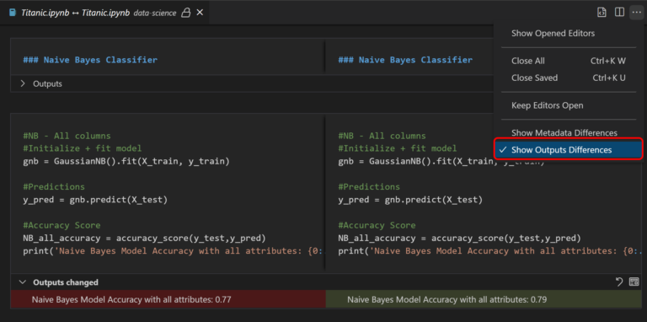Click the right '#Predictions' comment
This screenshot has height=322, width=647.
[x=369, y=187]
